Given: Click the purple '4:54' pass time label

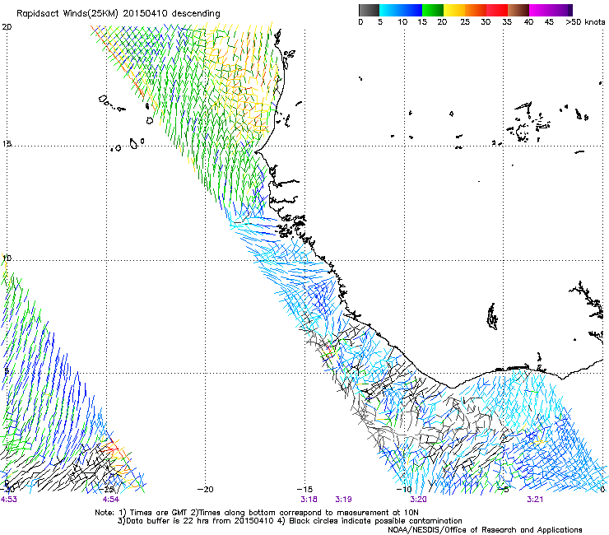Looking at the screenshot, I should [111, 500].
